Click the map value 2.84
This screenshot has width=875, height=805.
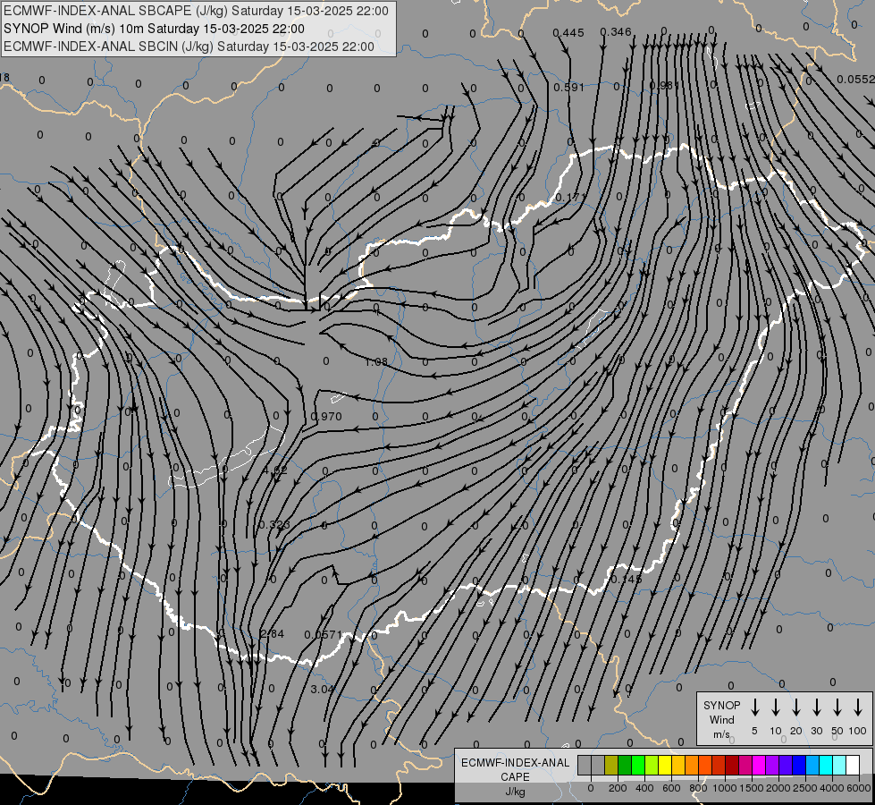point(273,633)
